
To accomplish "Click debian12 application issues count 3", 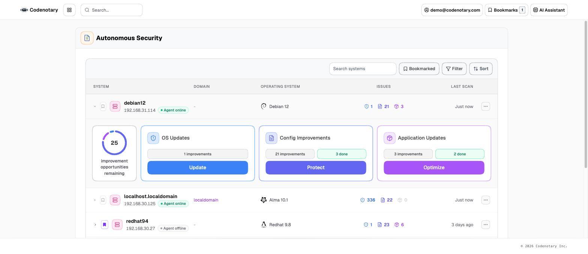I will pos(399,107).
